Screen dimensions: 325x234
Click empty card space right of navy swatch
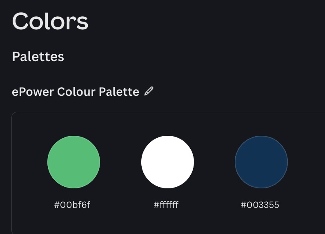[307, 162]
